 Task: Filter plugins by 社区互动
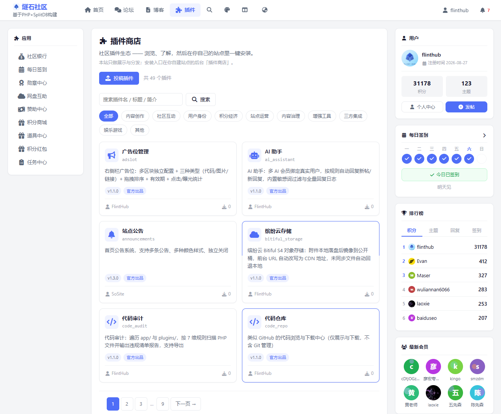(166, 116)
